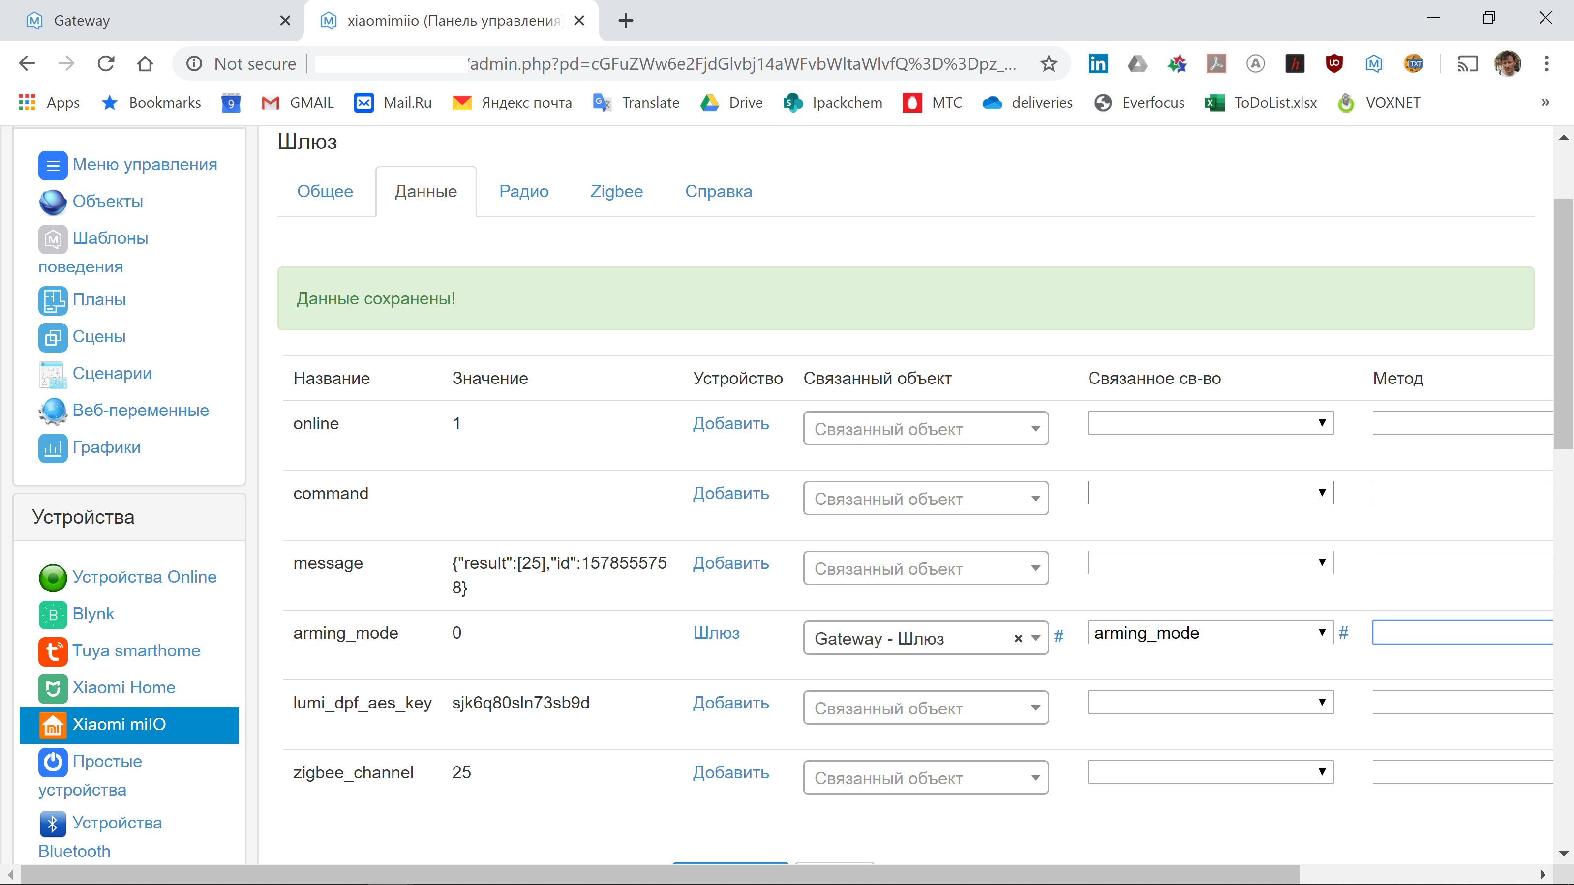Click the uBlock Origin extension icon
Screen dimensions: 1574x885
1334,63
